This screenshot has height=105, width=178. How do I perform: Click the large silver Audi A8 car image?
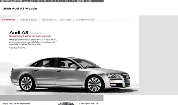point(70,75)
